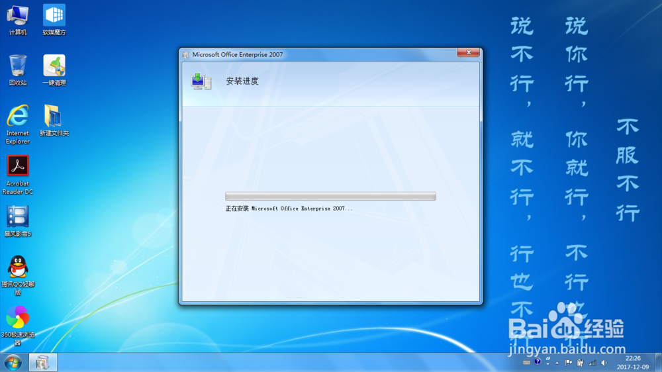662x372 pixels.
Task: Click the Show Desktop strip
Action: coord(658,363)
